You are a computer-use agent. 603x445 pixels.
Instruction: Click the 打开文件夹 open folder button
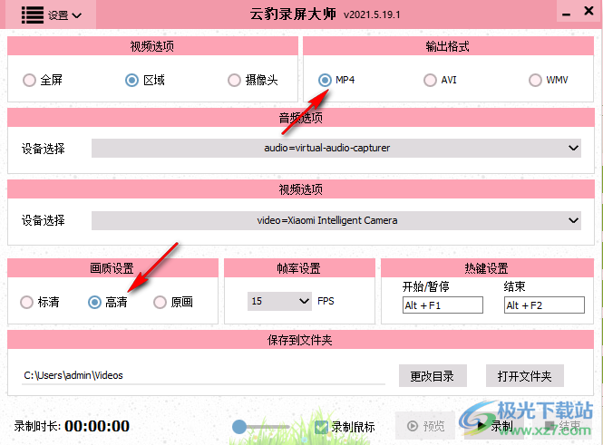click(x=525, y=376)
